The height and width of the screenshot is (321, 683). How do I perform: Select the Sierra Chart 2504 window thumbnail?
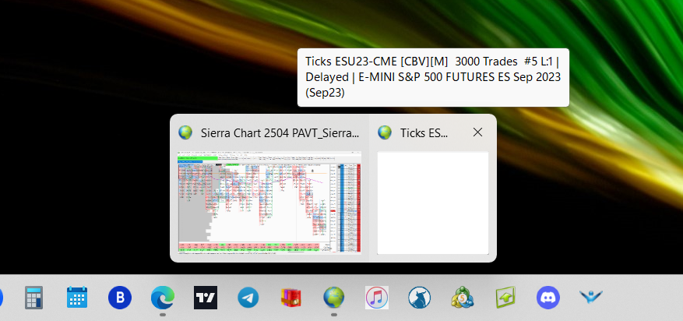pos(269,202)
